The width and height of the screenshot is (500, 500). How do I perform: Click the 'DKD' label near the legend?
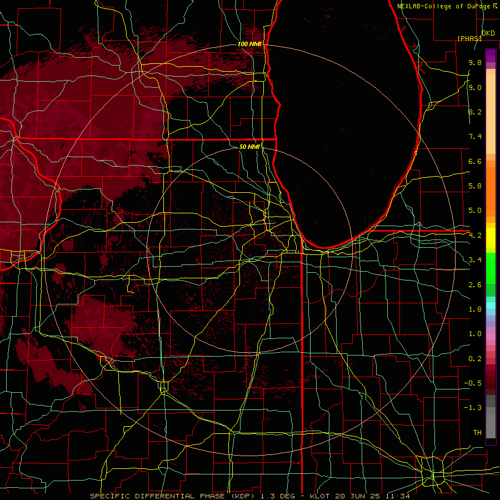point(488,33)
